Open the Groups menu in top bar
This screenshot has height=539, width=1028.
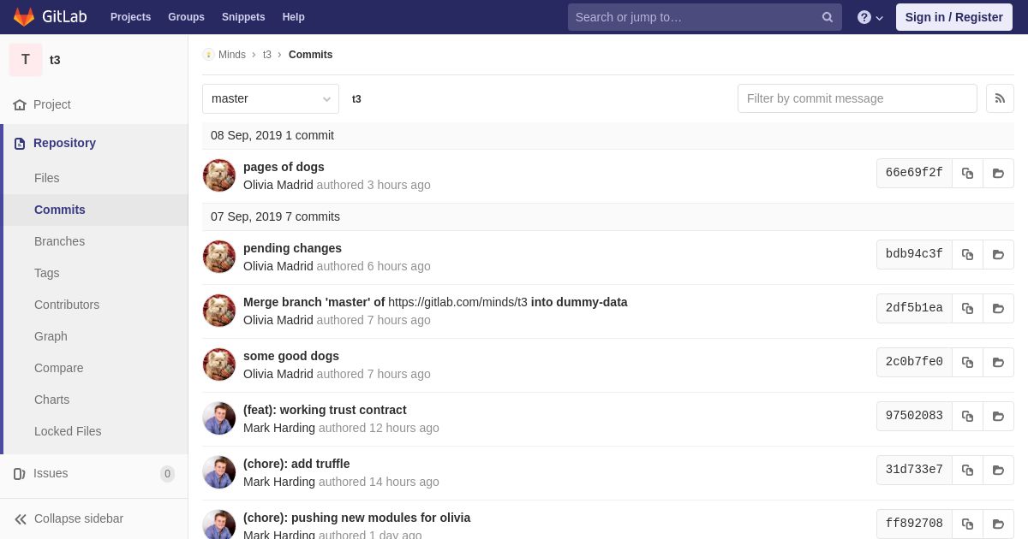pos(186,17)
